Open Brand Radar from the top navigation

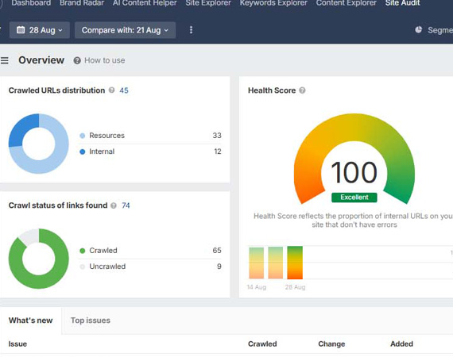[x=82, y=3]
